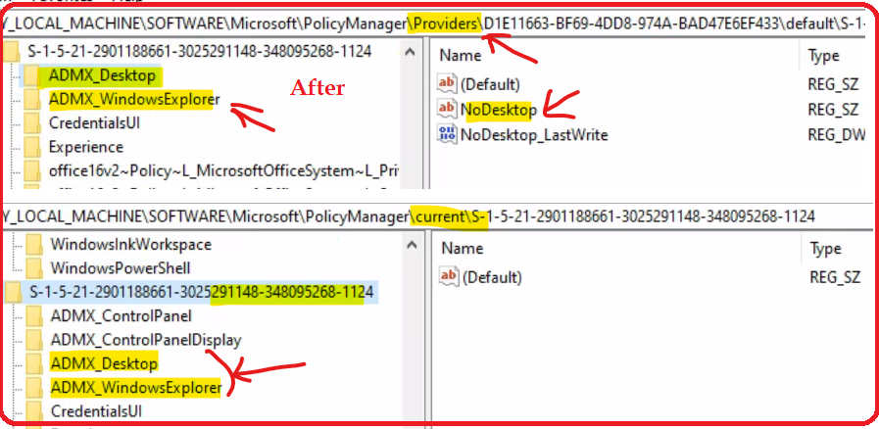Select the NoDesktop_LastWrite value name

pos(534,134)
